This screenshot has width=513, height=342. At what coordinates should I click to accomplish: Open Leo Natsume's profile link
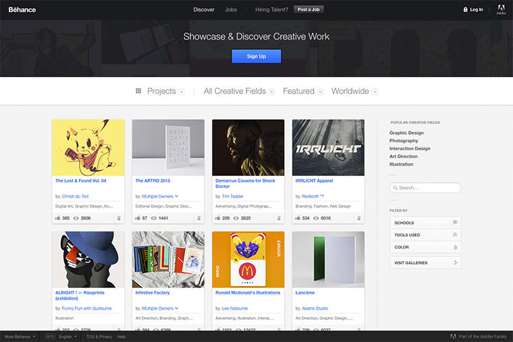[235, 308]
